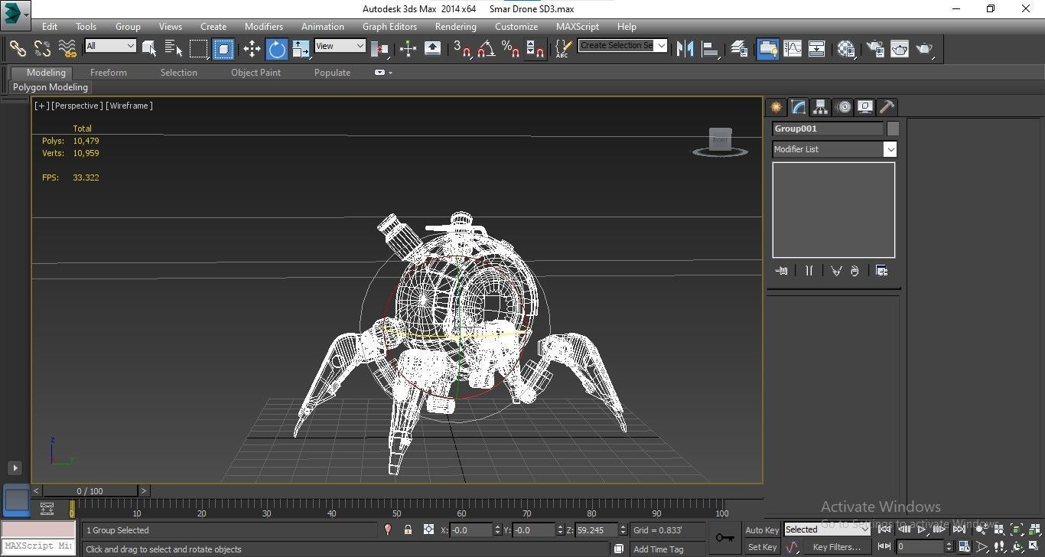Click the Render Production teapot icon
The image size is (1045, 557).
tap(924, 48)
